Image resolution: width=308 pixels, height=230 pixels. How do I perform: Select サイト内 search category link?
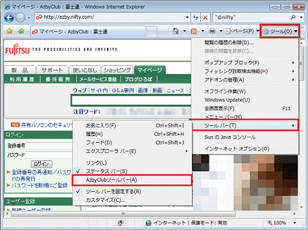(x=99, y=91)
